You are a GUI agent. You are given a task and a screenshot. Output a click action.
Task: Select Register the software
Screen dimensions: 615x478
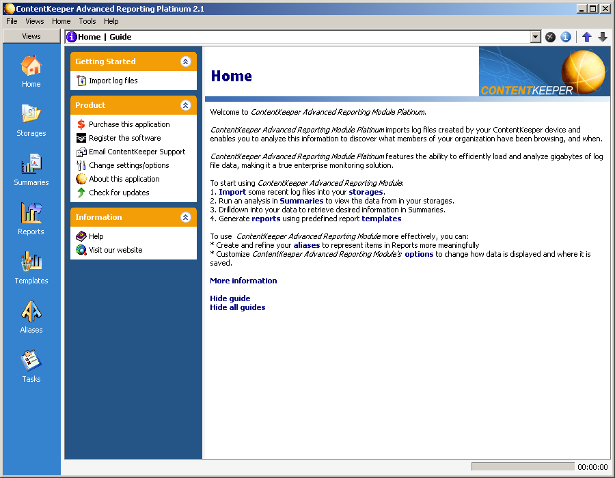(125, 138)
